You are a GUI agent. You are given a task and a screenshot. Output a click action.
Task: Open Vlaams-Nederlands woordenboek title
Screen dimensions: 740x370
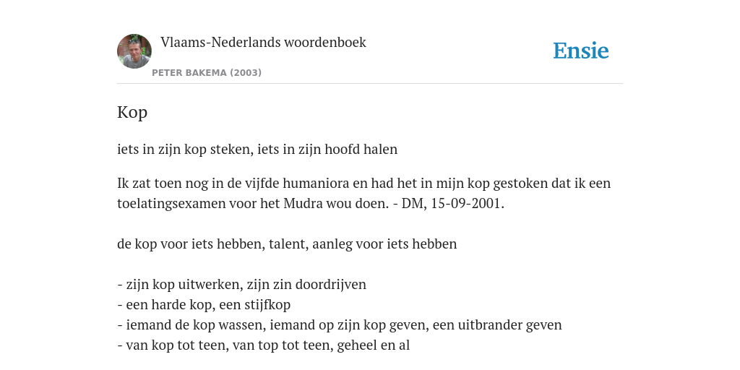pos(263,43)
